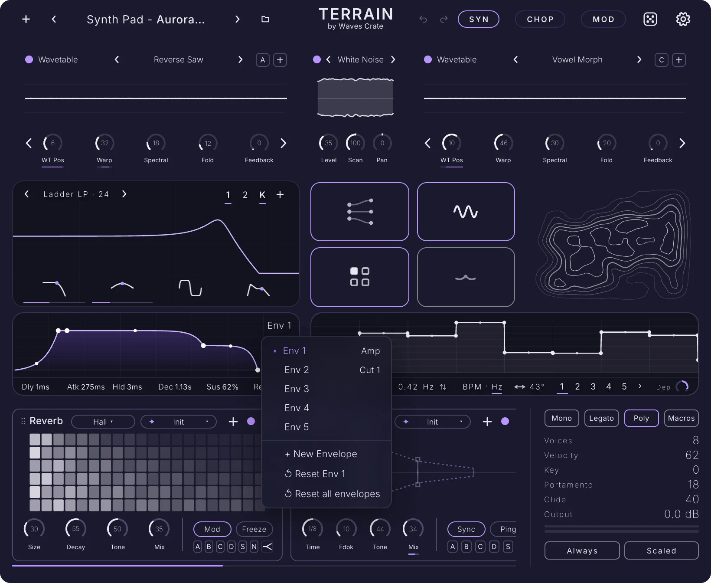Click the undo arrow icon
This screenshot has width=711, height=583.
tap(423, 19)
